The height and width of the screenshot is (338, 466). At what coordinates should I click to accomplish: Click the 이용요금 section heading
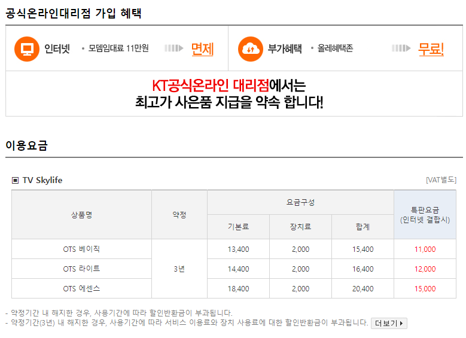coord(26,145)
